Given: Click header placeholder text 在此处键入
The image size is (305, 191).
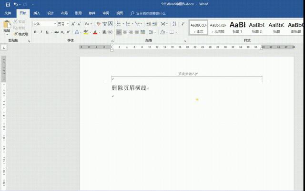Looking at the screenshot, I should pos(187,74).
